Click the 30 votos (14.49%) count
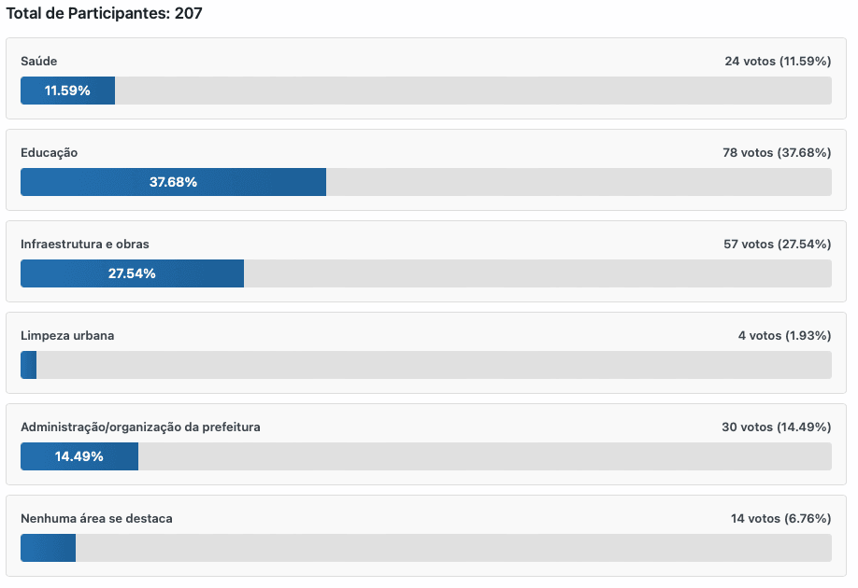Screen dimensions: 858x588 click(x=777, y=427)
